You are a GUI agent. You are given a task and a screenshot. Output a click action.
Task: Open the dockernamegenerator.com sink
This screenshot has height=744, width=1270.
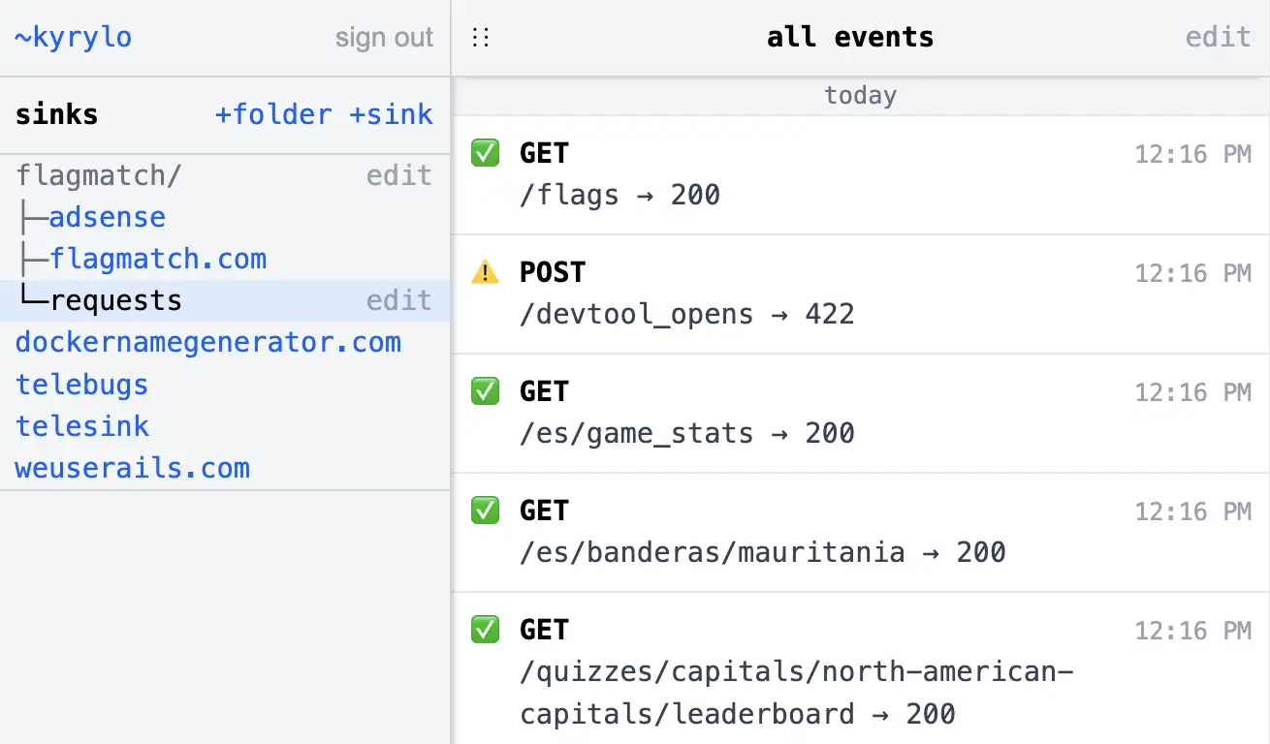point(207,342)
